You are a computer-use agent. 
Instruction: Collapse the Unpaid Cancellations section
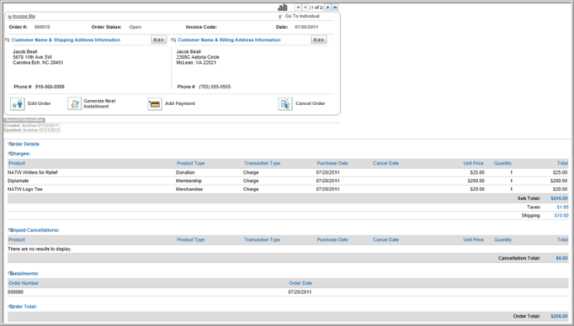pos(10,230)
